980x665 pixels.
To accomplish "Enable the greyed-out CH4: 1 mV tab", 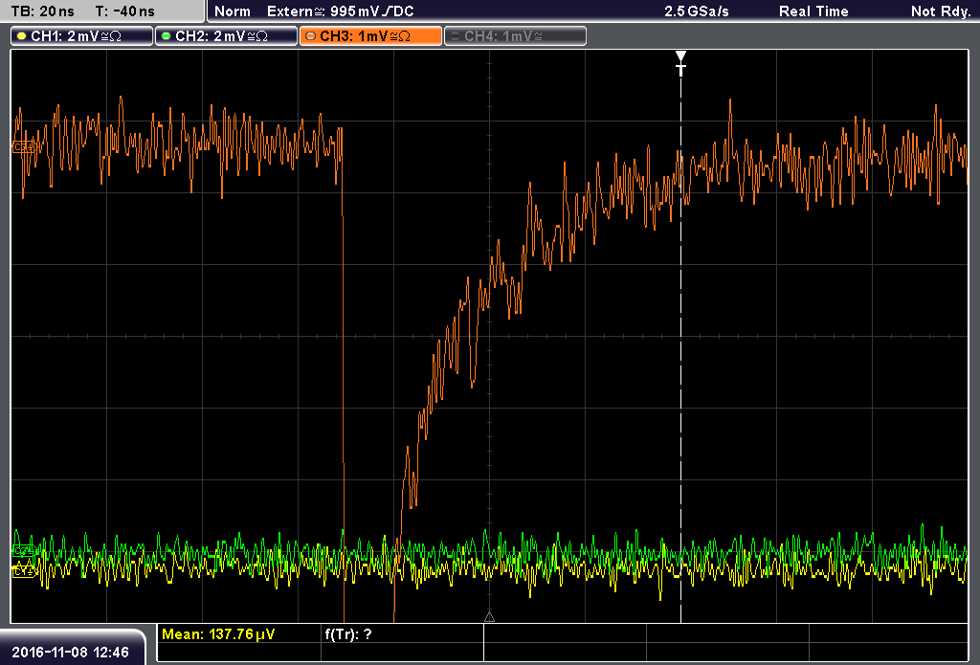I will (515, 35).
